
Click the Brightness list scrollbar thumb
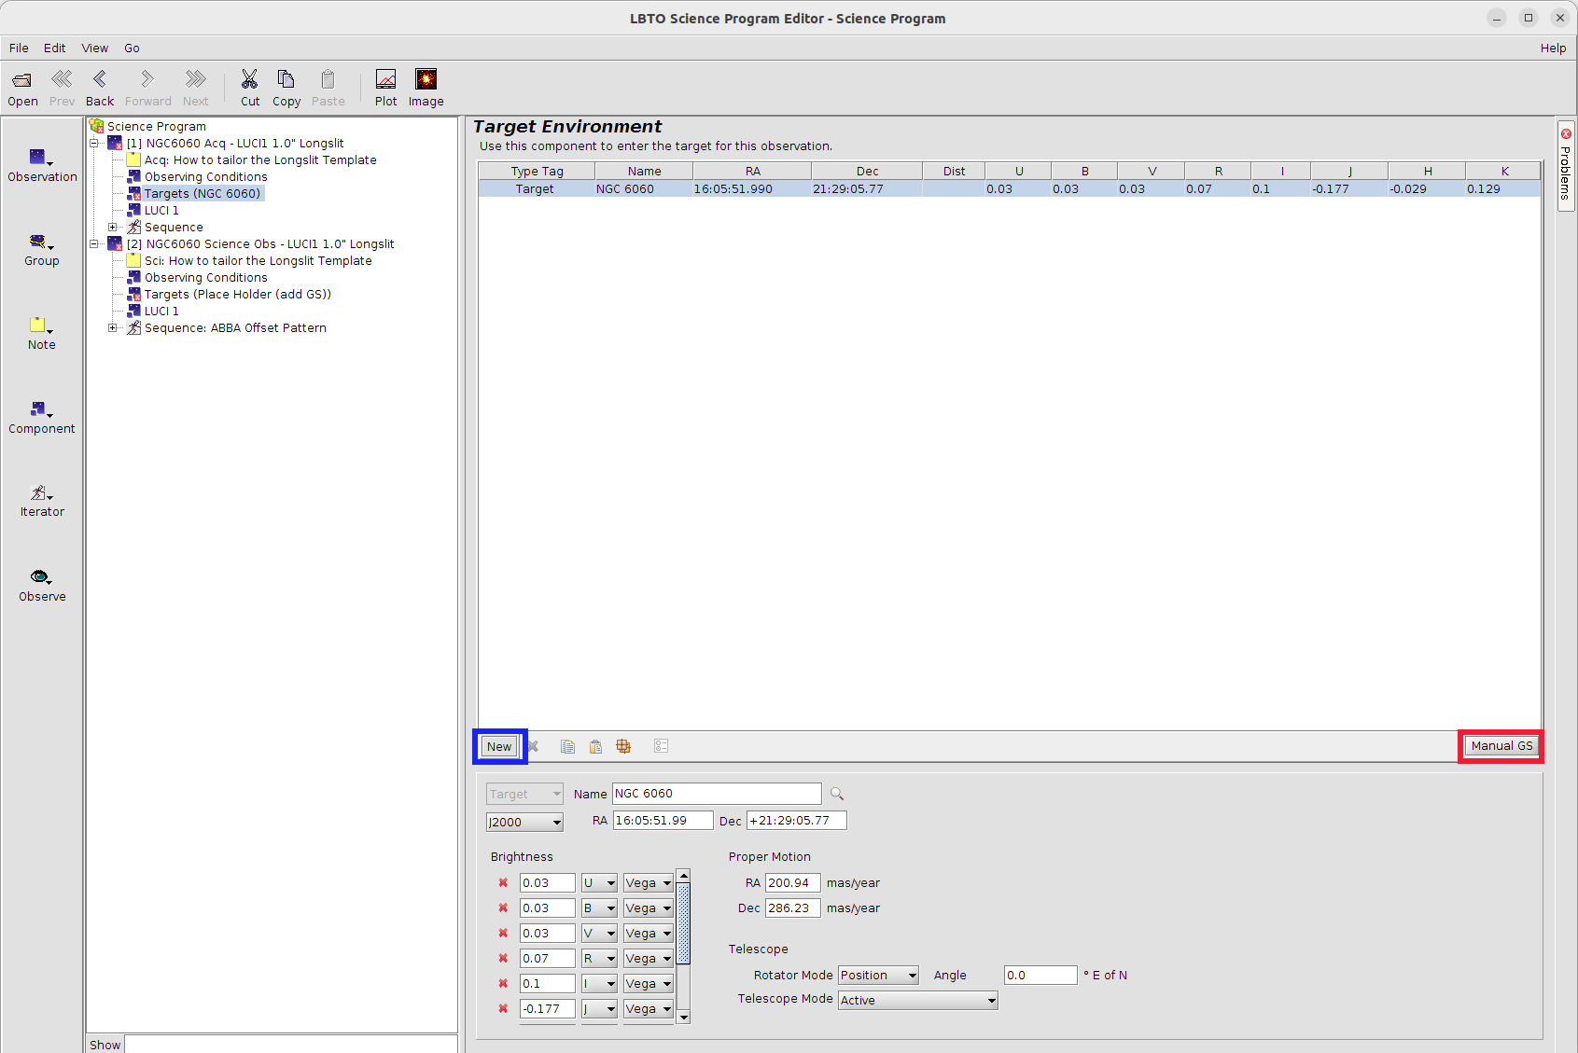pos(683,923)
